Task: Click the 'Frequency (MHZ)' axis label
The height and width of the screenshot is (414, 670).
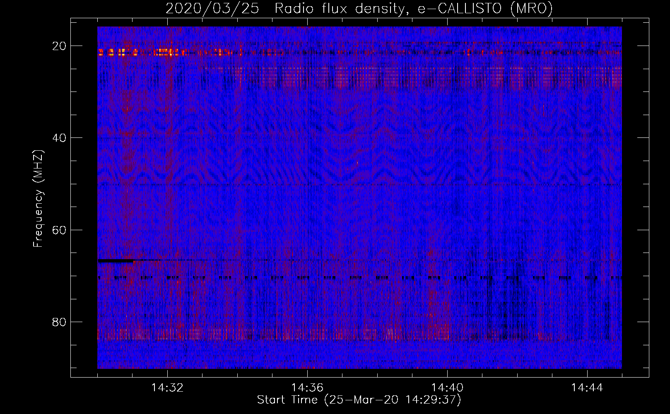Action: click(x=38, y=199)
